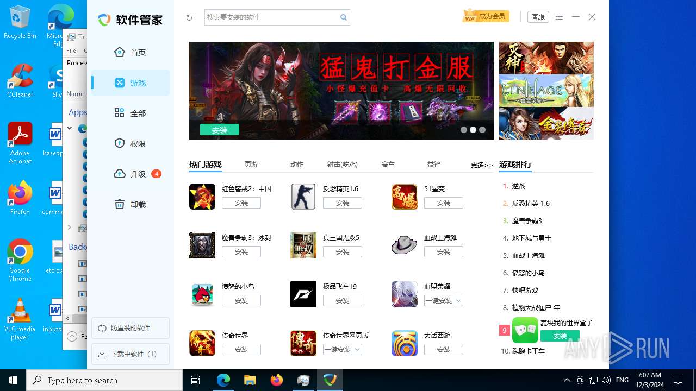Select third banner carousel dot
Image resolution: width=696 pixels, height=391 pixels.
click(482, 130)
